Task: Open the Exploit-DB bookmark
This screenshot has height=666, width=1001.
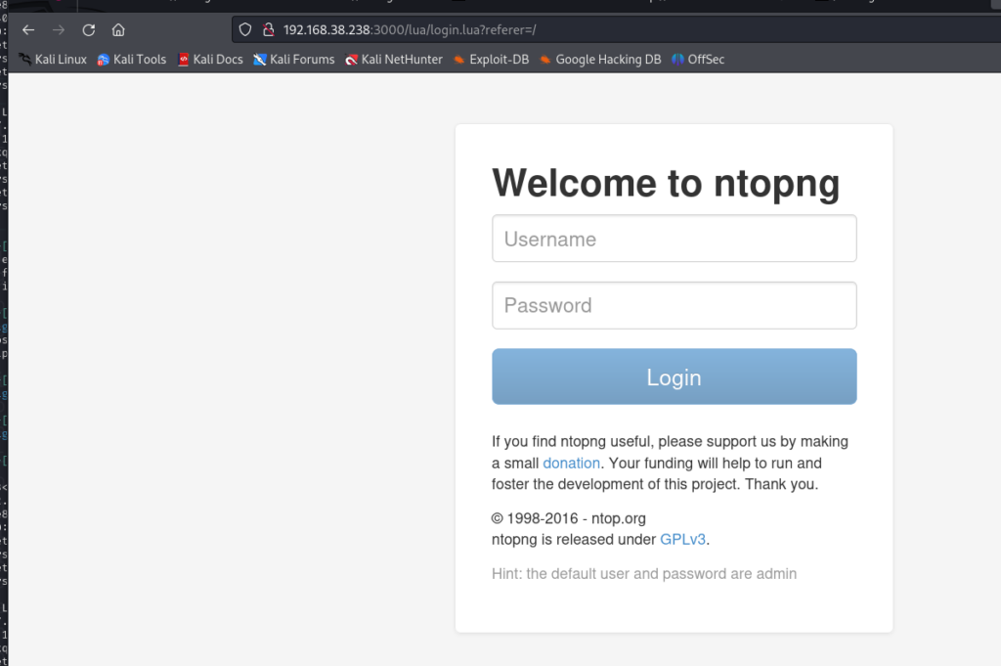Action: pyautogui.click(x=491, y=60)
